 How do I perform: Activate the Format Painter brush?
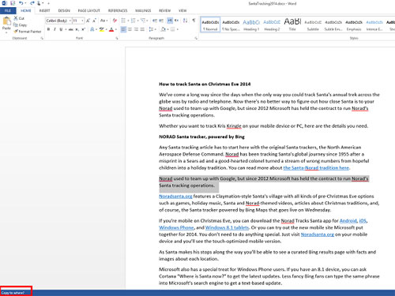pos(16,32)
